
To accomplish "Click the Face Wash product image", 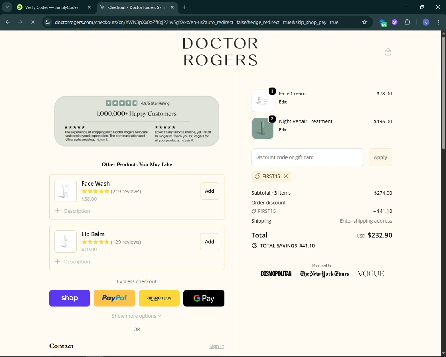I will (x=66, y=191).
